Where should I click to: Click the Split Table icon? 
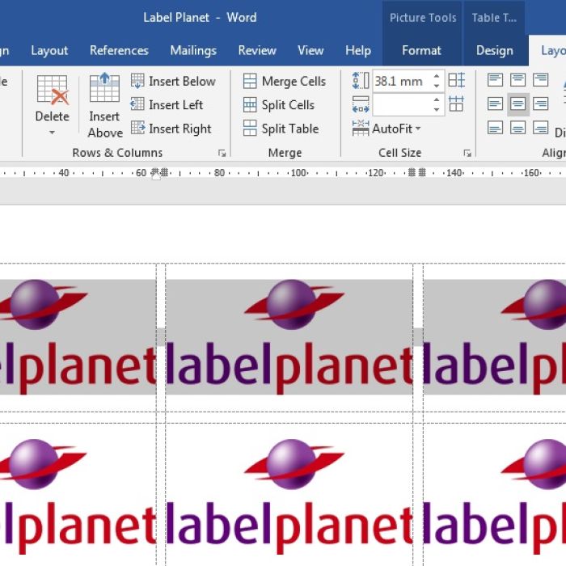click(250, 128)
